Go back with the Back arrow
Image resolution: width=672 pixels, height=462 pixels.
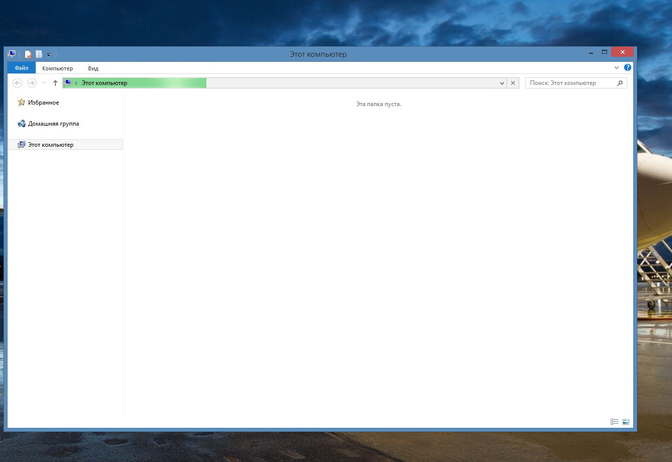pyautogui.click(x=18, y=83)
